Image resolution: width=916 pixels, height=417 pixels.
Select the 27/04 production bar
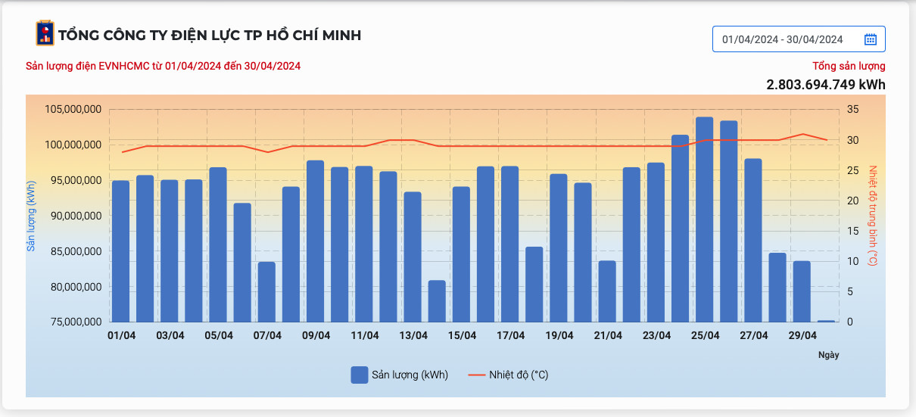(x=753, y=241)
